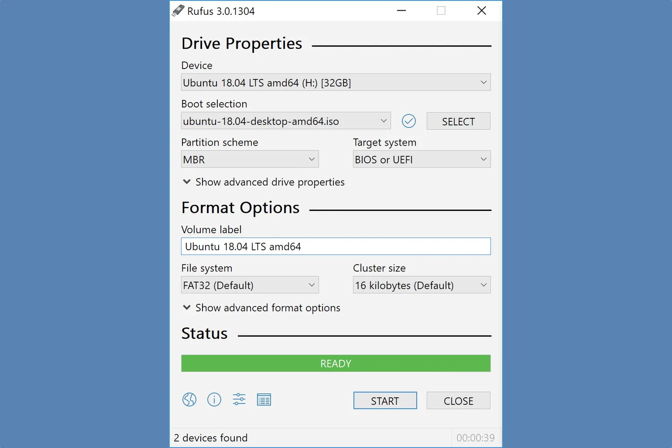This screenshot has width=672, height=448.
Task: Click into the Volume label text field
Action: coord(336,246)
